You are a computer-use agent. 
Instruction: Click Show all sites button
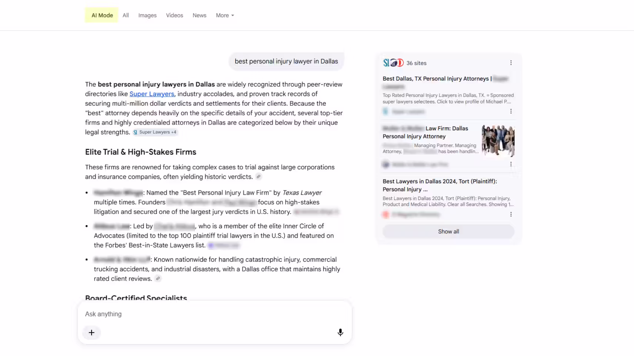(x=448, y=231)
